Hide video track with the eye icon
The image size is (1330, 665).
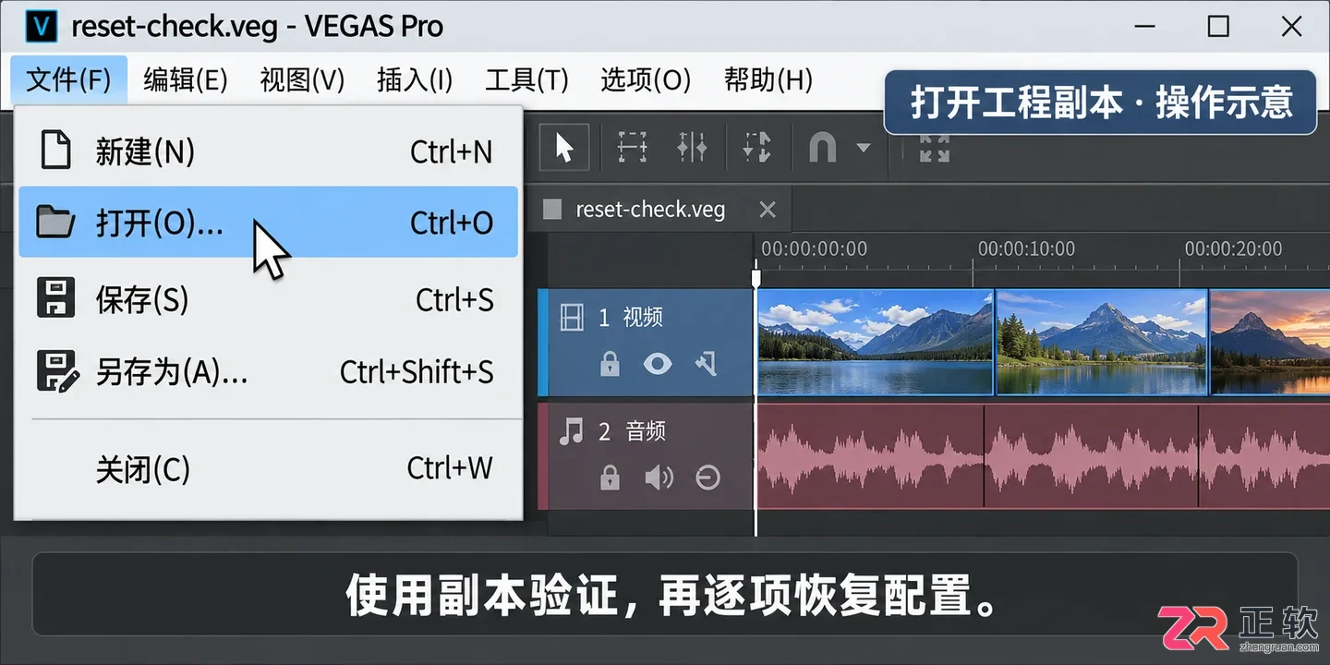658,364
